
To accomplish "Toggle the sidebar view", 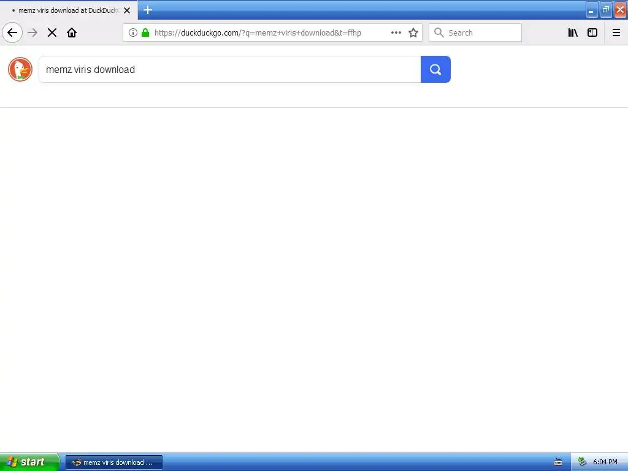I will [x=592, y=33].
